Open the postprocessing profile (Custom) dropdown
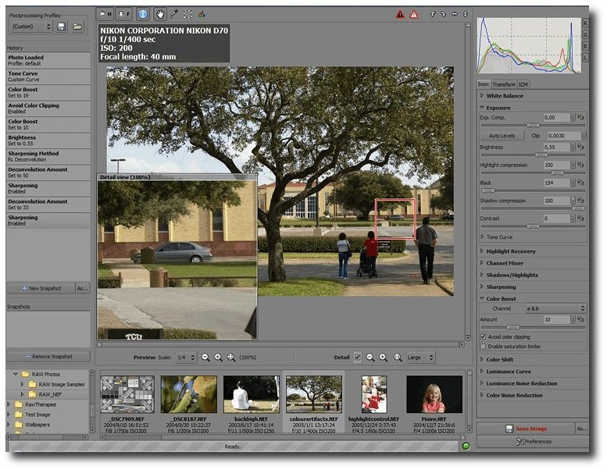 tap(30, 27)
